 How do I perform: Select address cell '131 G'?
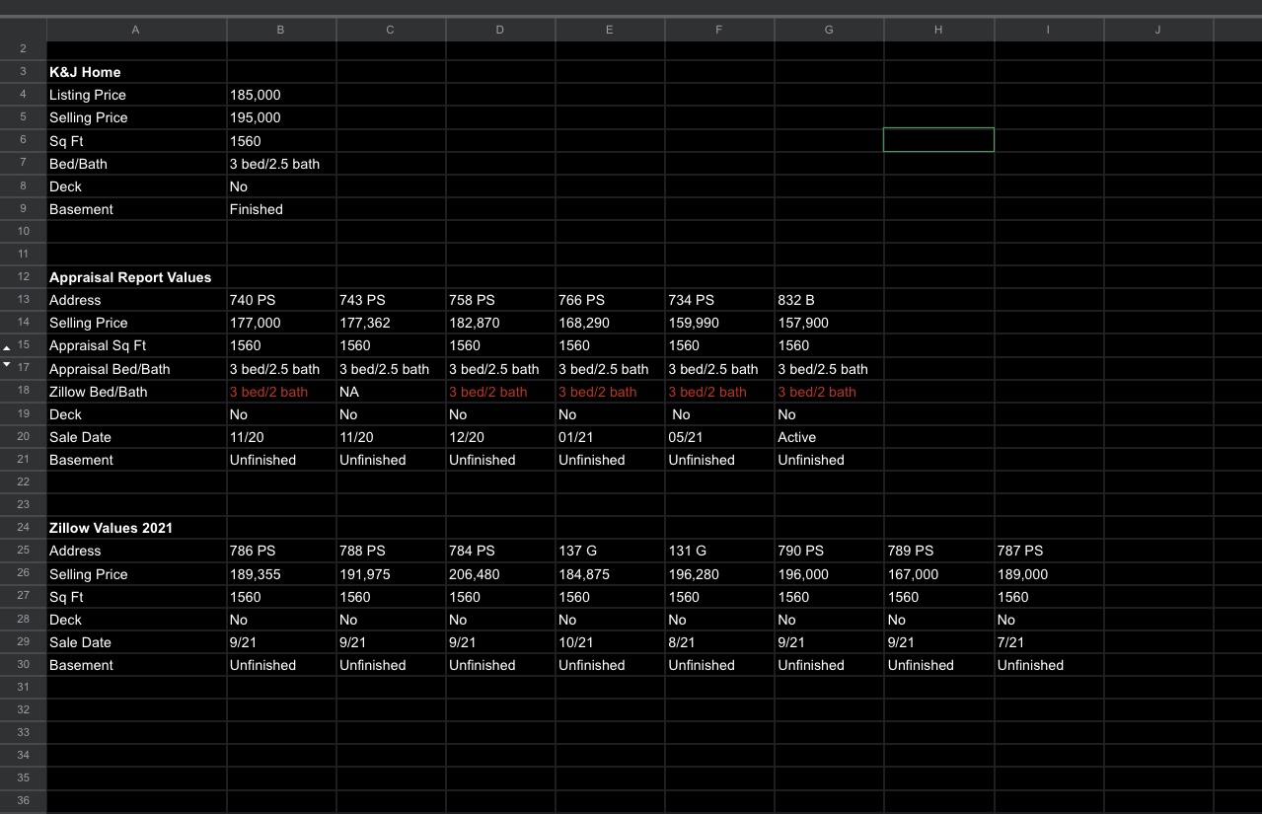coord(719,551)
